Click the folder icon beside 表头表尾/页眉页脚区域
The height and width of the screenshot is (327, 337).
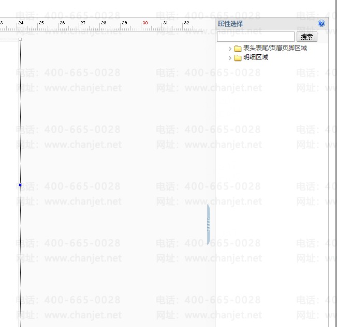[238, 49]
